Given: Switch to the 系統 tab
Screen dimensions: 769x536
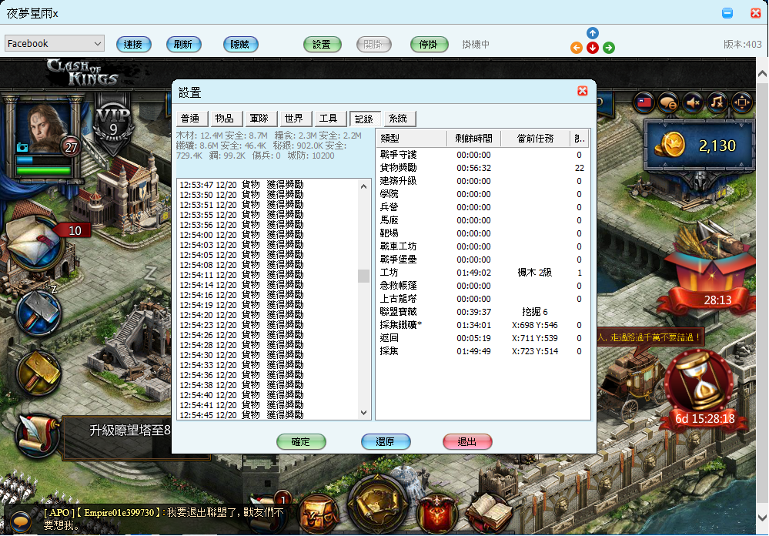Looking at the screenshot, I should (x=400, y=119).
